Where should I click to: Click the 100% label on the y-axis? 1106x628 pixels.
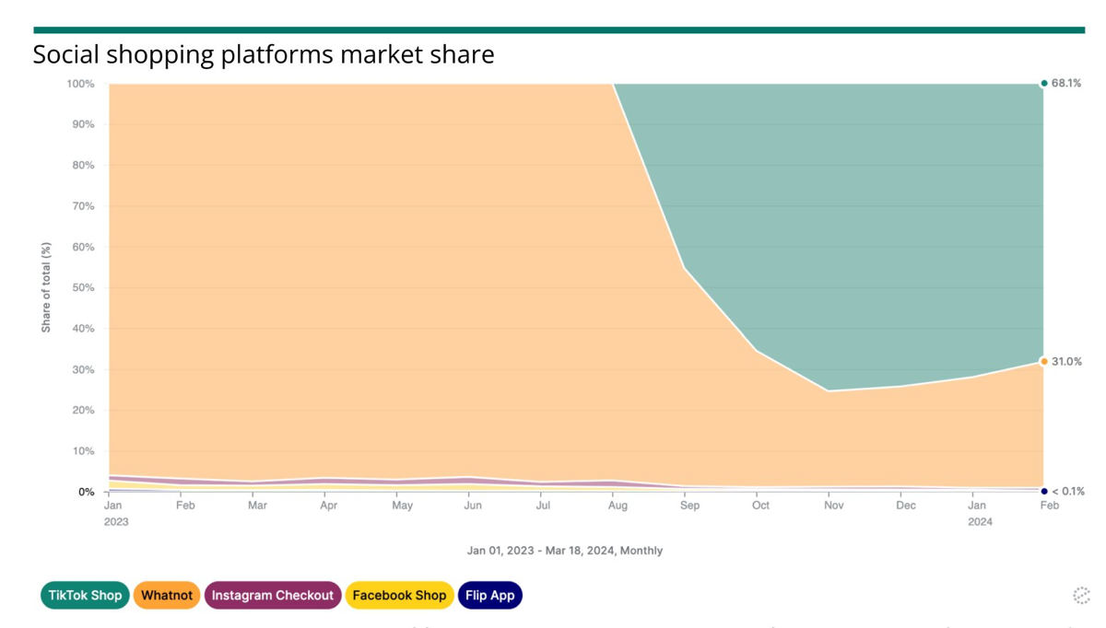(80, 85)
